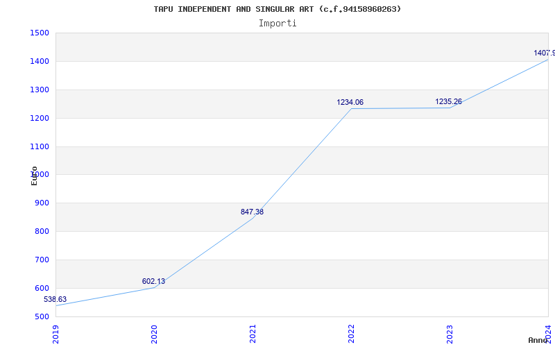The height and width of the screenshot is (347, 555).
Task: Click the 900 y-axis value
Action: pos(42,203)
